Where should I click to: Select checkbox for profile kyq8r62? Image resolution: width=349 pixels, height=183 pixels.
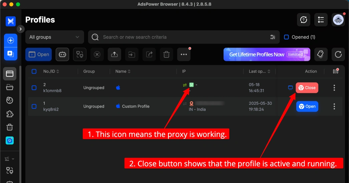click(x=34, y=107)
